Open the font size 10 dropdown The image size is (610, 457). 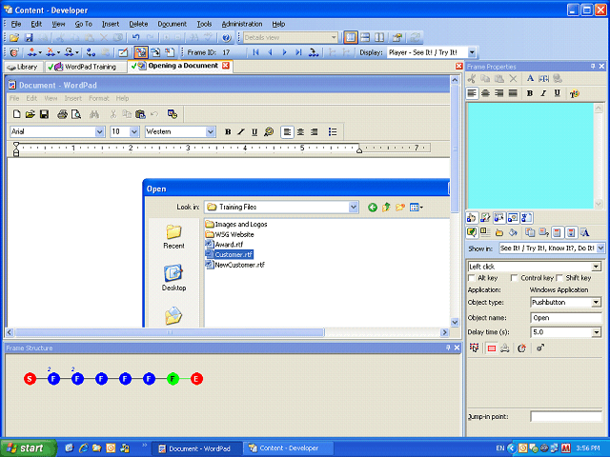[x=134, y=131]
